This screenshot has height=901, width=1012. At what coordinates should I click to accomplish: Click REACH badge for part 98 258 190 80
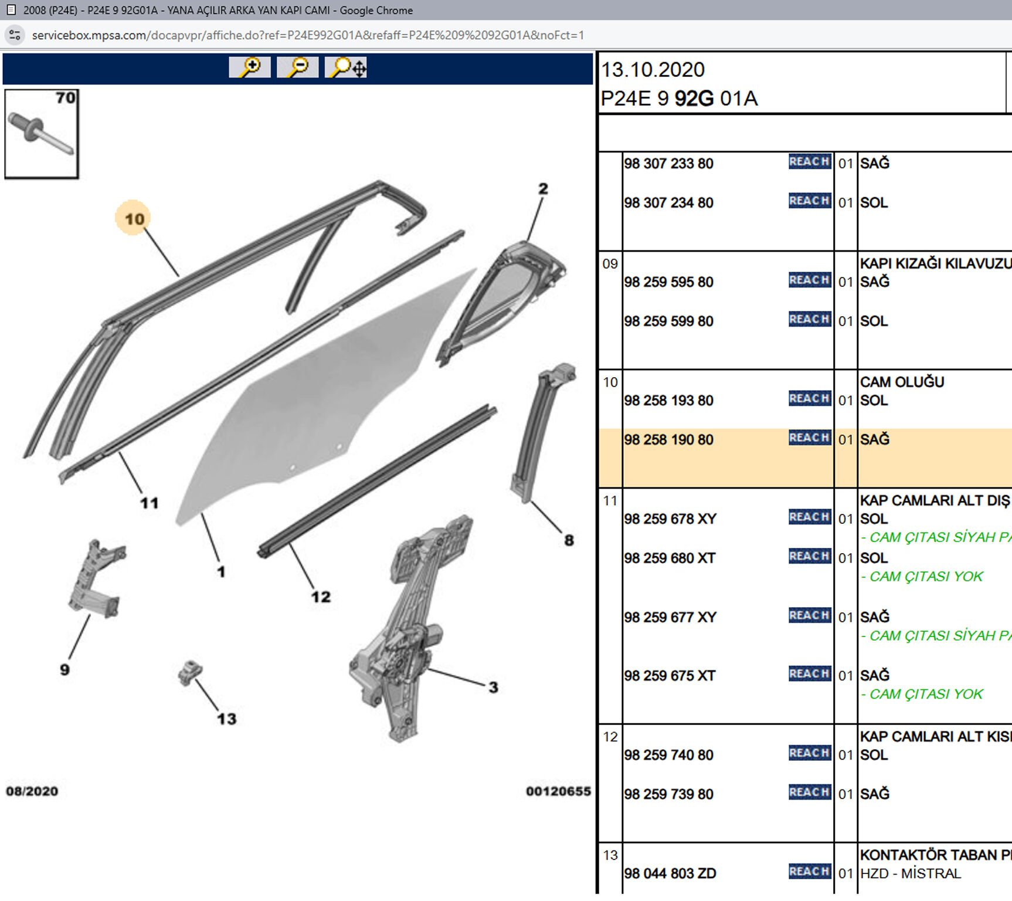click(809, 438)
